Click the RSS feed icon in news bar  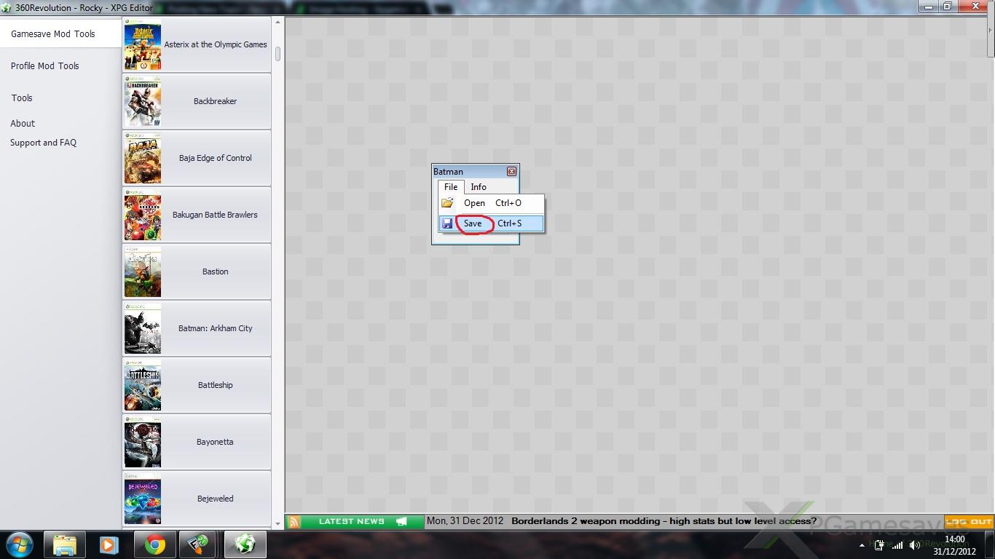(294, 522)
